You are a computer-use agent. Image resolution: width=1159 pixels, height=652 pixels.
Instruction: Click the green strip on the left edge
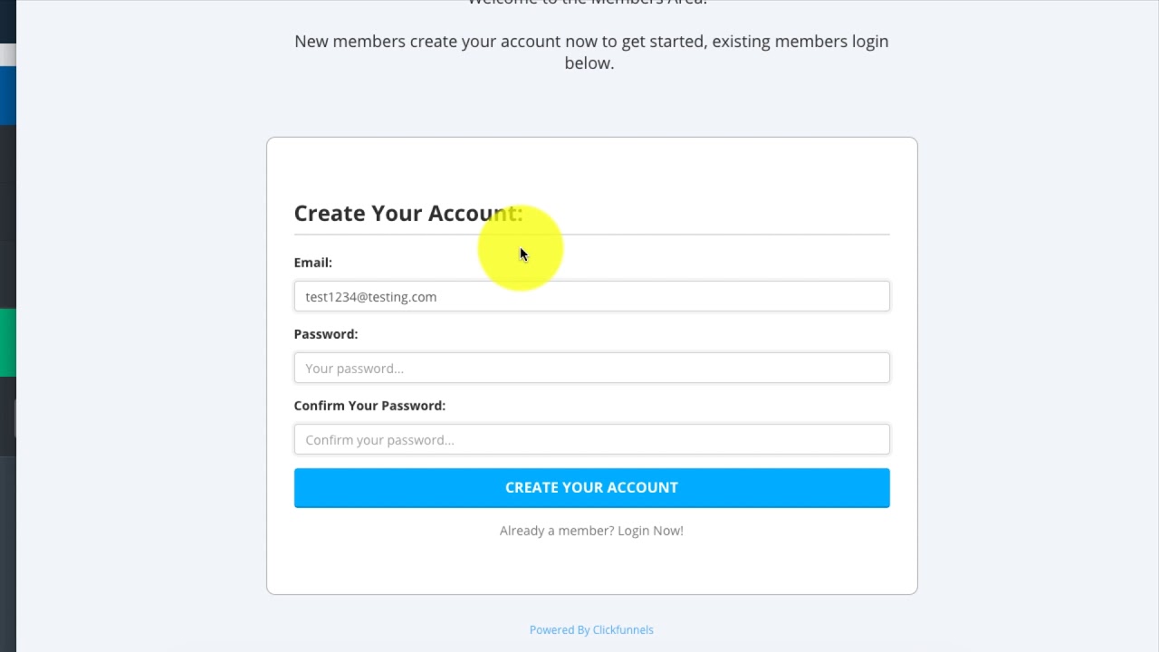pos(7,342)
